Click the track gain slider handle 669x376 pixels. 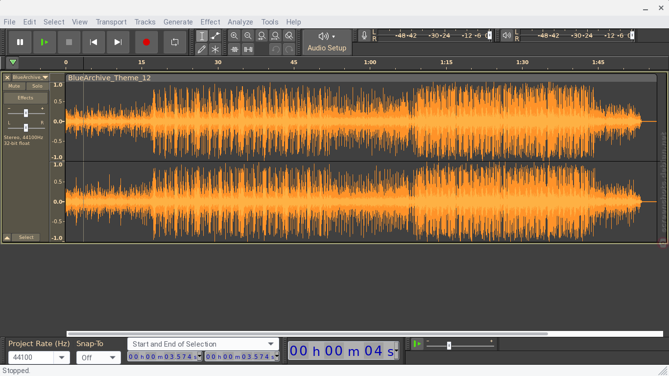[26, 113]
